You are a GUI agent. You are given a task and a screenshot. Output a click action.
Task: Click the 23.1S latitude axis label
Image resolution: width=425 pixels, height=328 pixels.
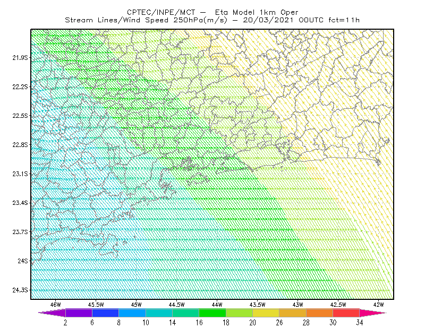point(20,174)
